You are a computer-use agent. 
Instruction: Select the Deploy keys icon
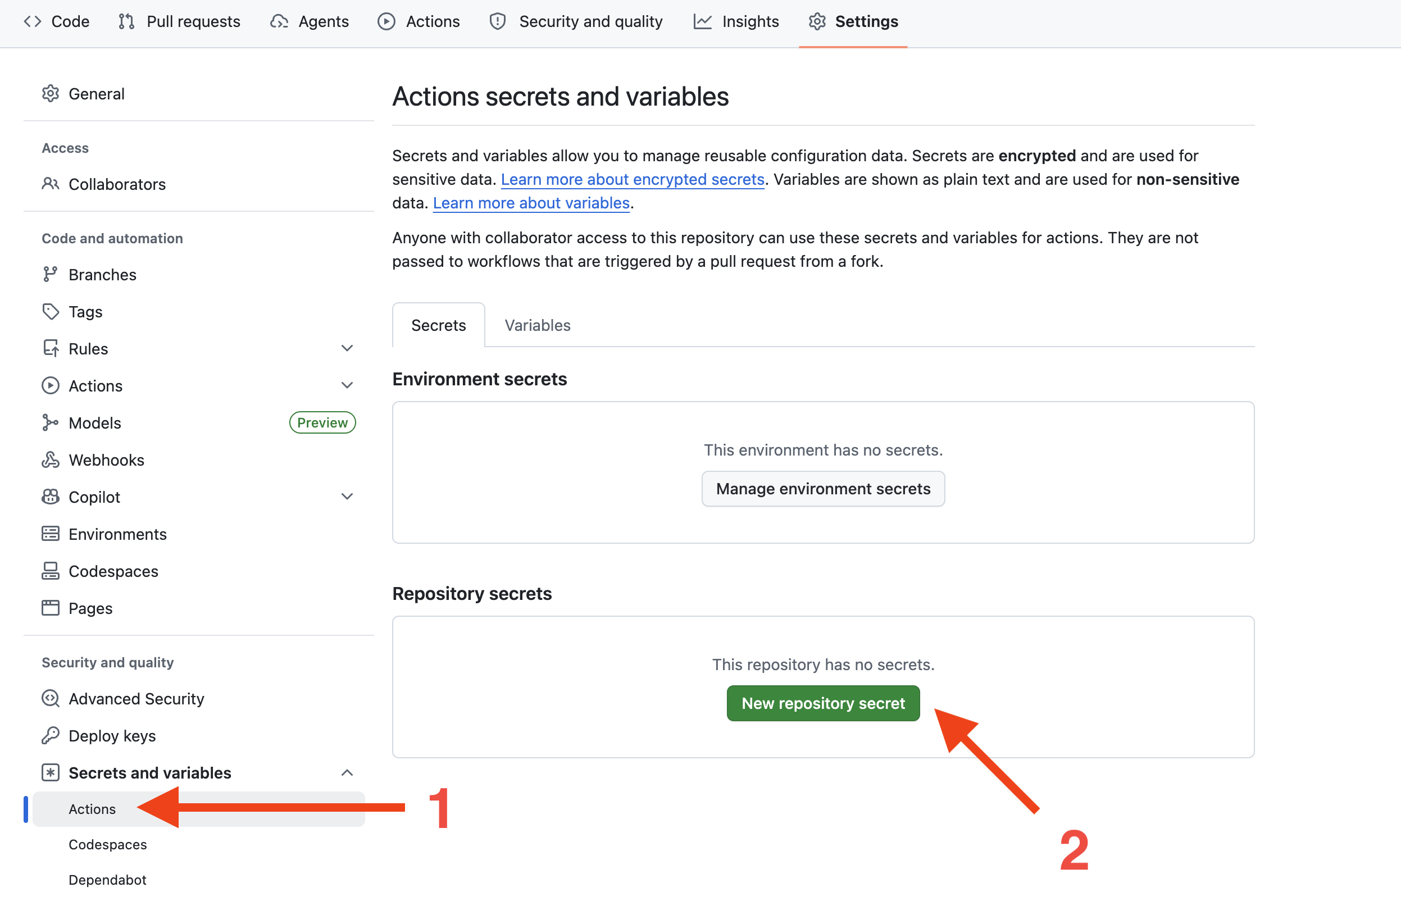click(51, 735)
